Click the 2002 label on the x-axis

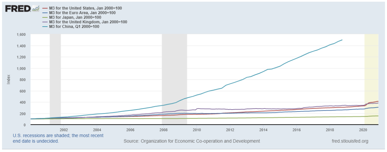pos(63,130)
